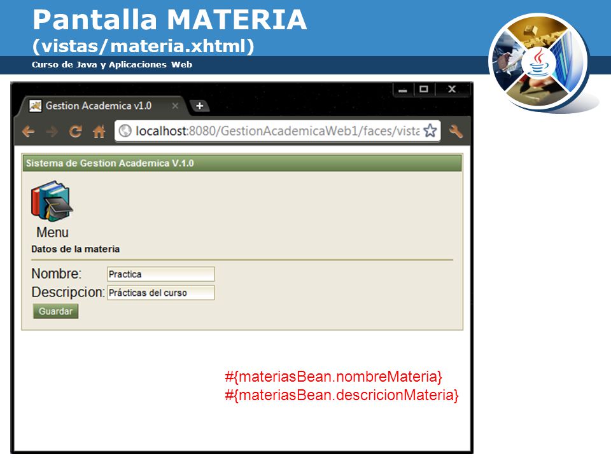The height and width of the screenshot is (458, 611).
Task: Minimize the browser window
Action: tap(403, 90)
